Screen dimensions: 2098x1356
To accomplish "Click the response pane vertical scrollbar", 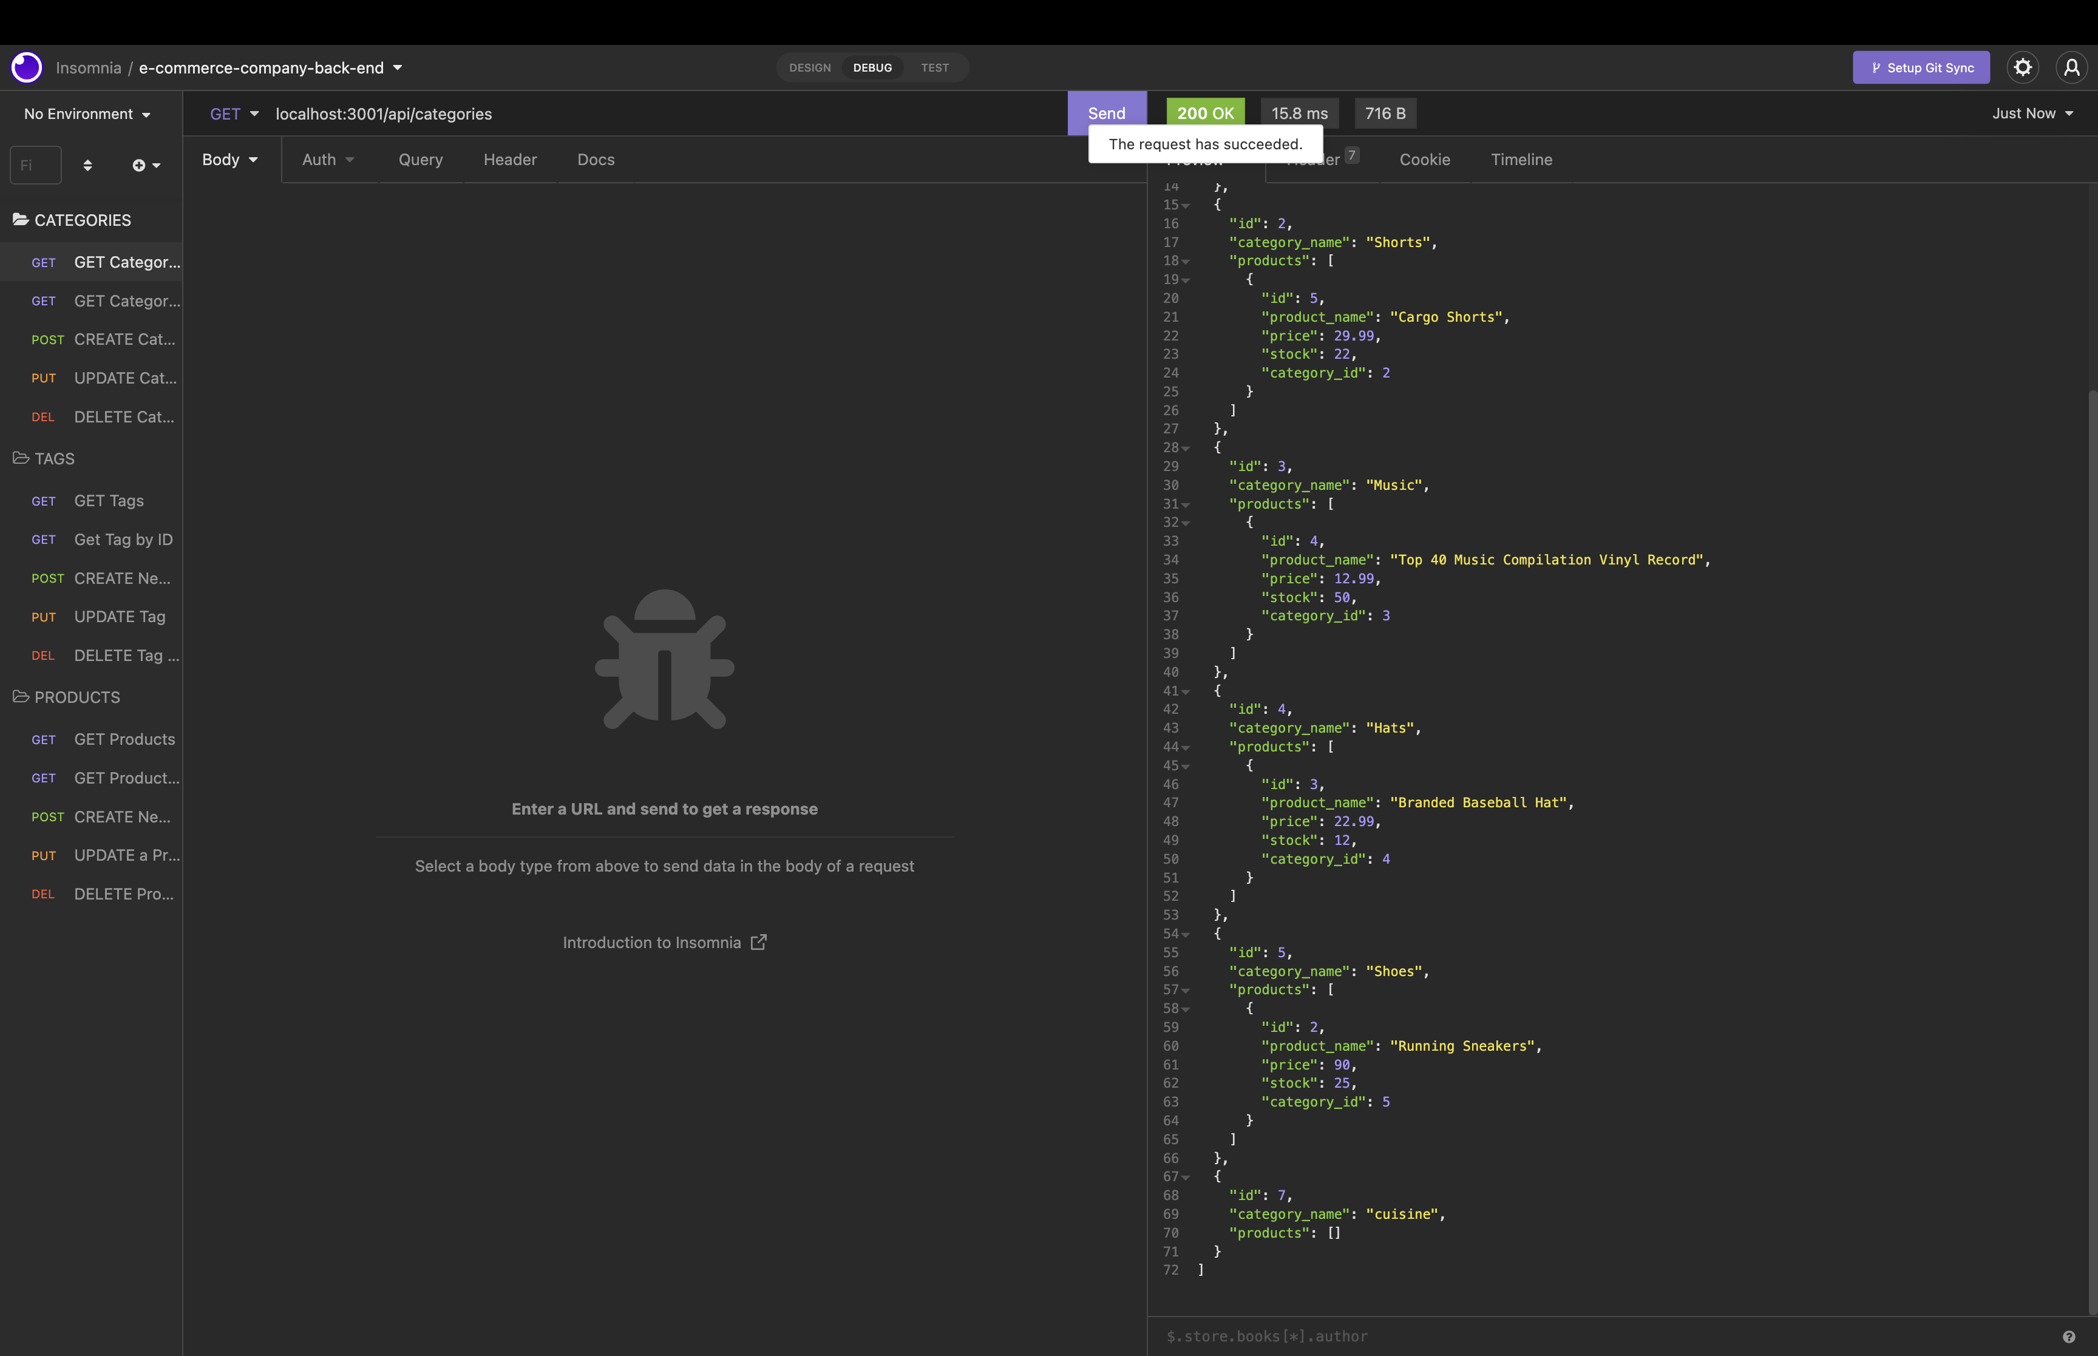I will point(2092,852).
